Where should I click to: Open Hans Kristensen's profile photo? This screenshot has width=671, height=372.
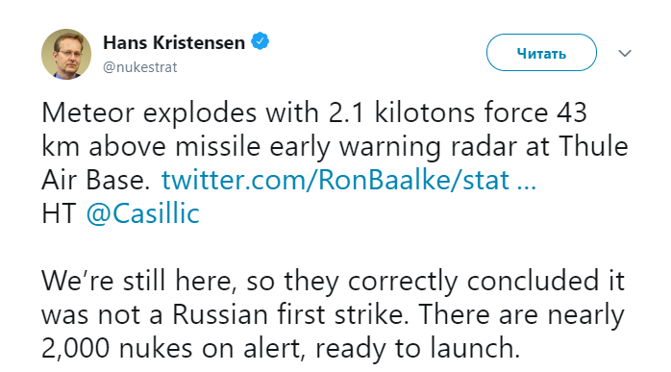pos(66,54)
